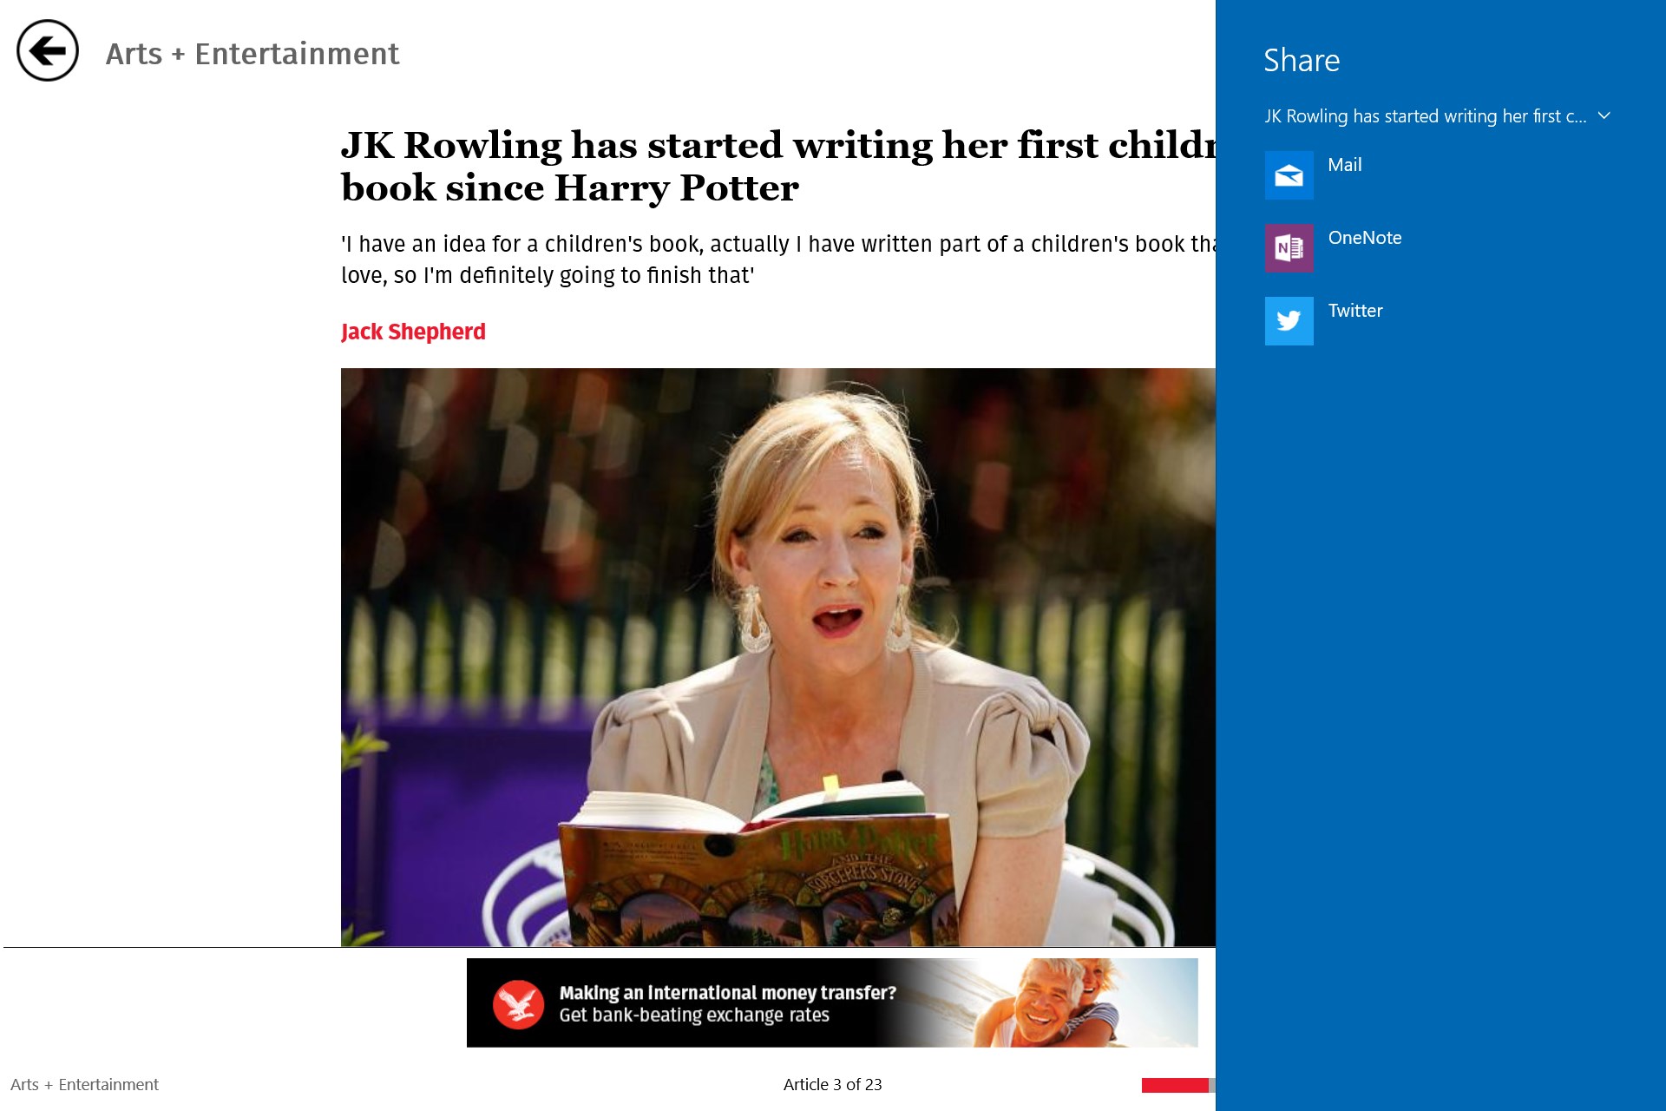Open the JK Rowling article photo
Image resolution: width=1666 pixels, height=1111 pixels.
tap(777, 657)
